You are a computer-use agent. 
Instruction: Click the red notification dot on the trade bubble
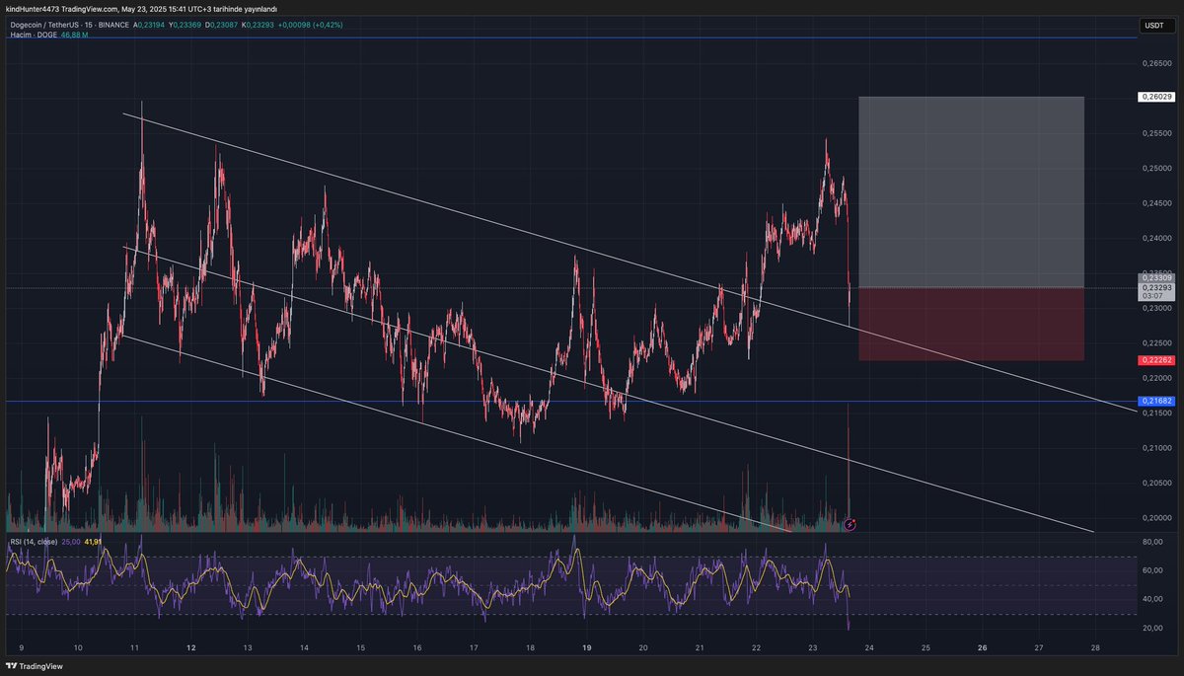(853, 521)
